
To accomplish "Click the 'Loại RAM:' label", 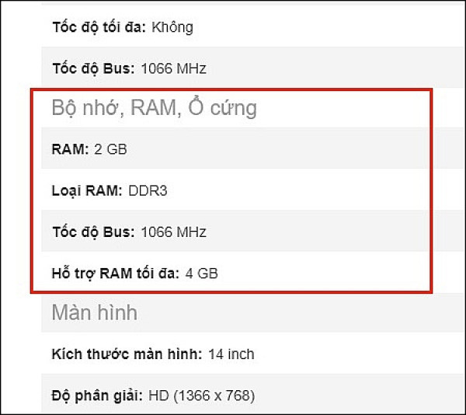I will pos(87,190).
